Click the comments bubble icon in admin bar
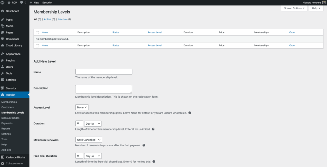 pos(21,3)
